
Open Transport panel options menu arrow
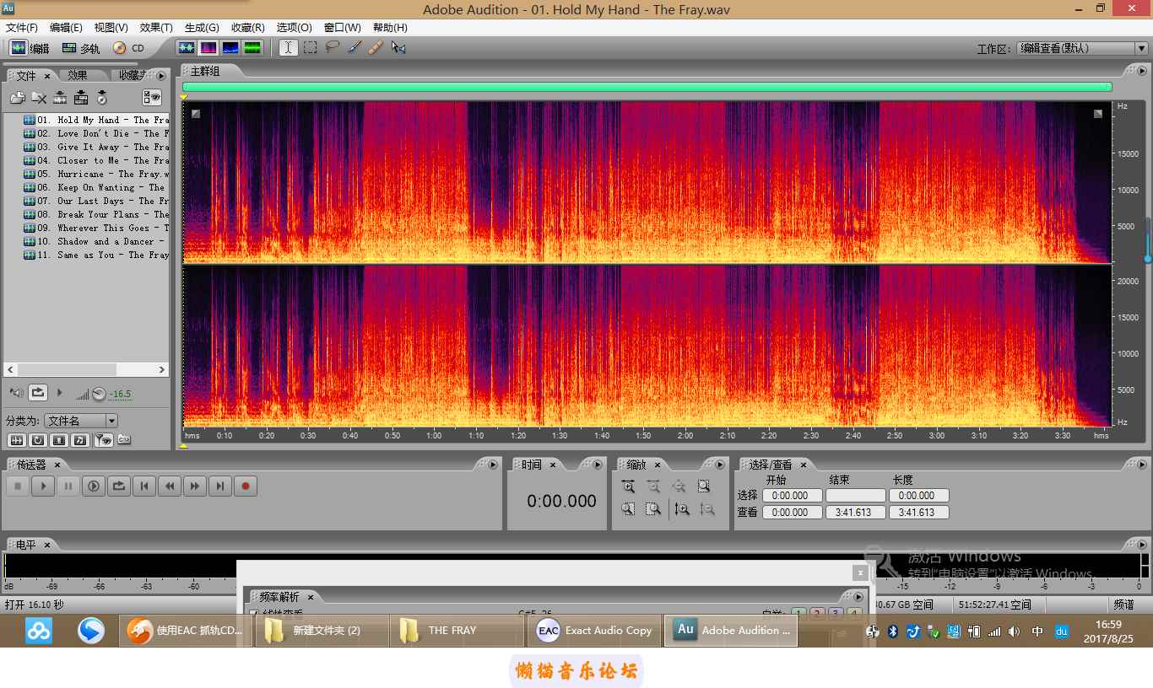pyautogui.click(x=493, y=465)
